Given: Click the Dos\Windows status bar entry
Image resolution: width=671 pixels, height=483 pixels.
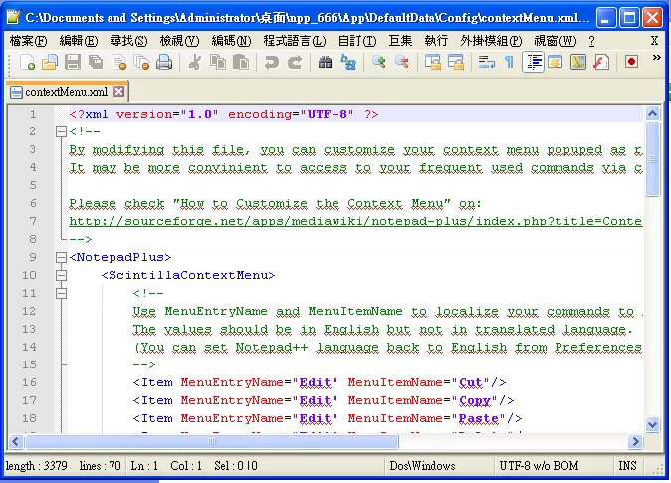Looking at the screenshot, I should [422, 465].
